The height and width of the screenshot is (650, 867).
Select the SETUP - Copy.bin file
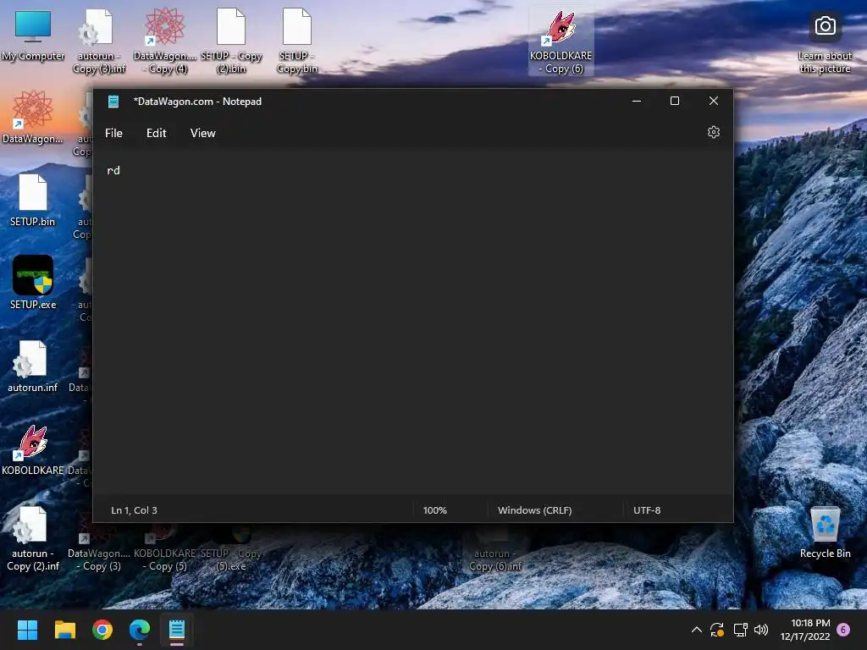(297, 41)
